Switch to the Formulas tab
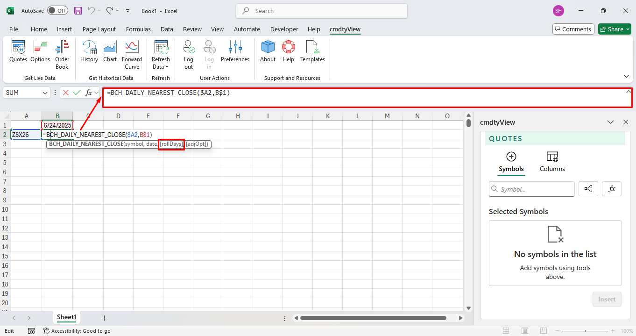Viewport: 636px width, 336px height. (138, 29)
